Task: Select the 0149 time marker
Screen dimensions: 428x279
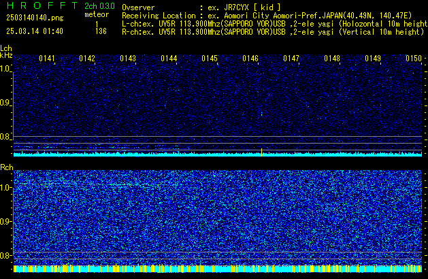Action: (x=373, y=59)
